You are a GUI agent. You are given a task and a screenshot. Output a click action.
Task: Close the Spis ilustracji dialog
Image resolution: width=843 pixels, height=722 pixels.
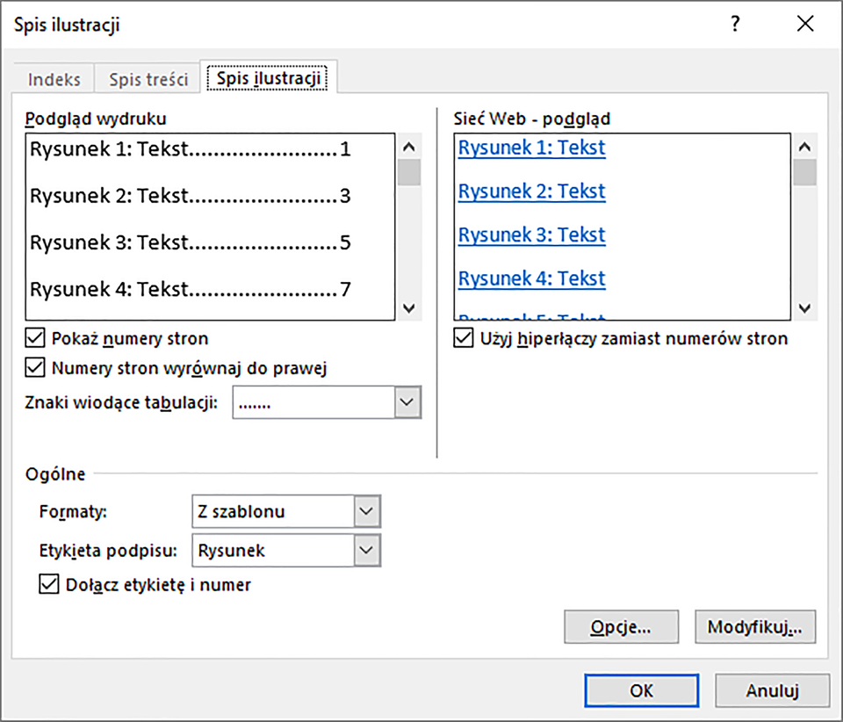(805, 25)
